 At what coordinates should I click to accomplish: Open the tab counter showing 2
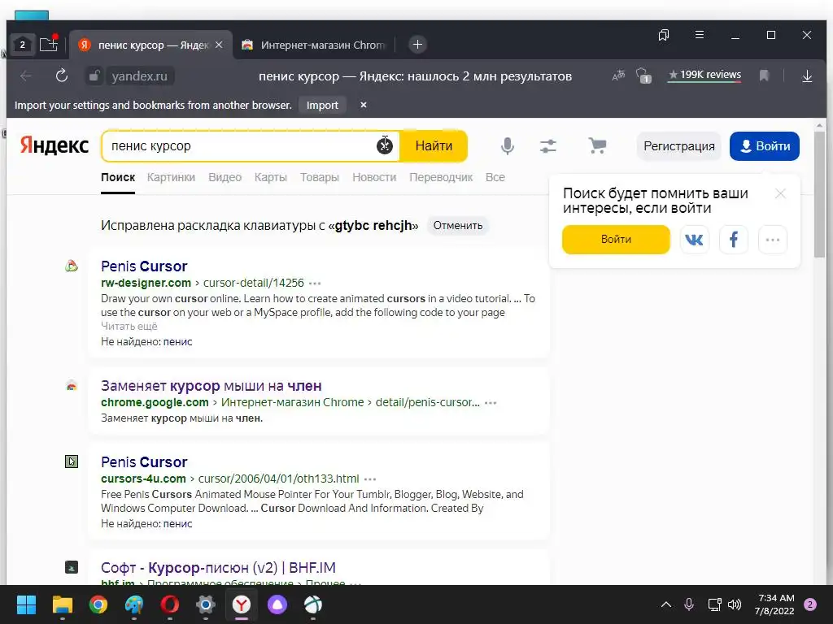[22, 45]
